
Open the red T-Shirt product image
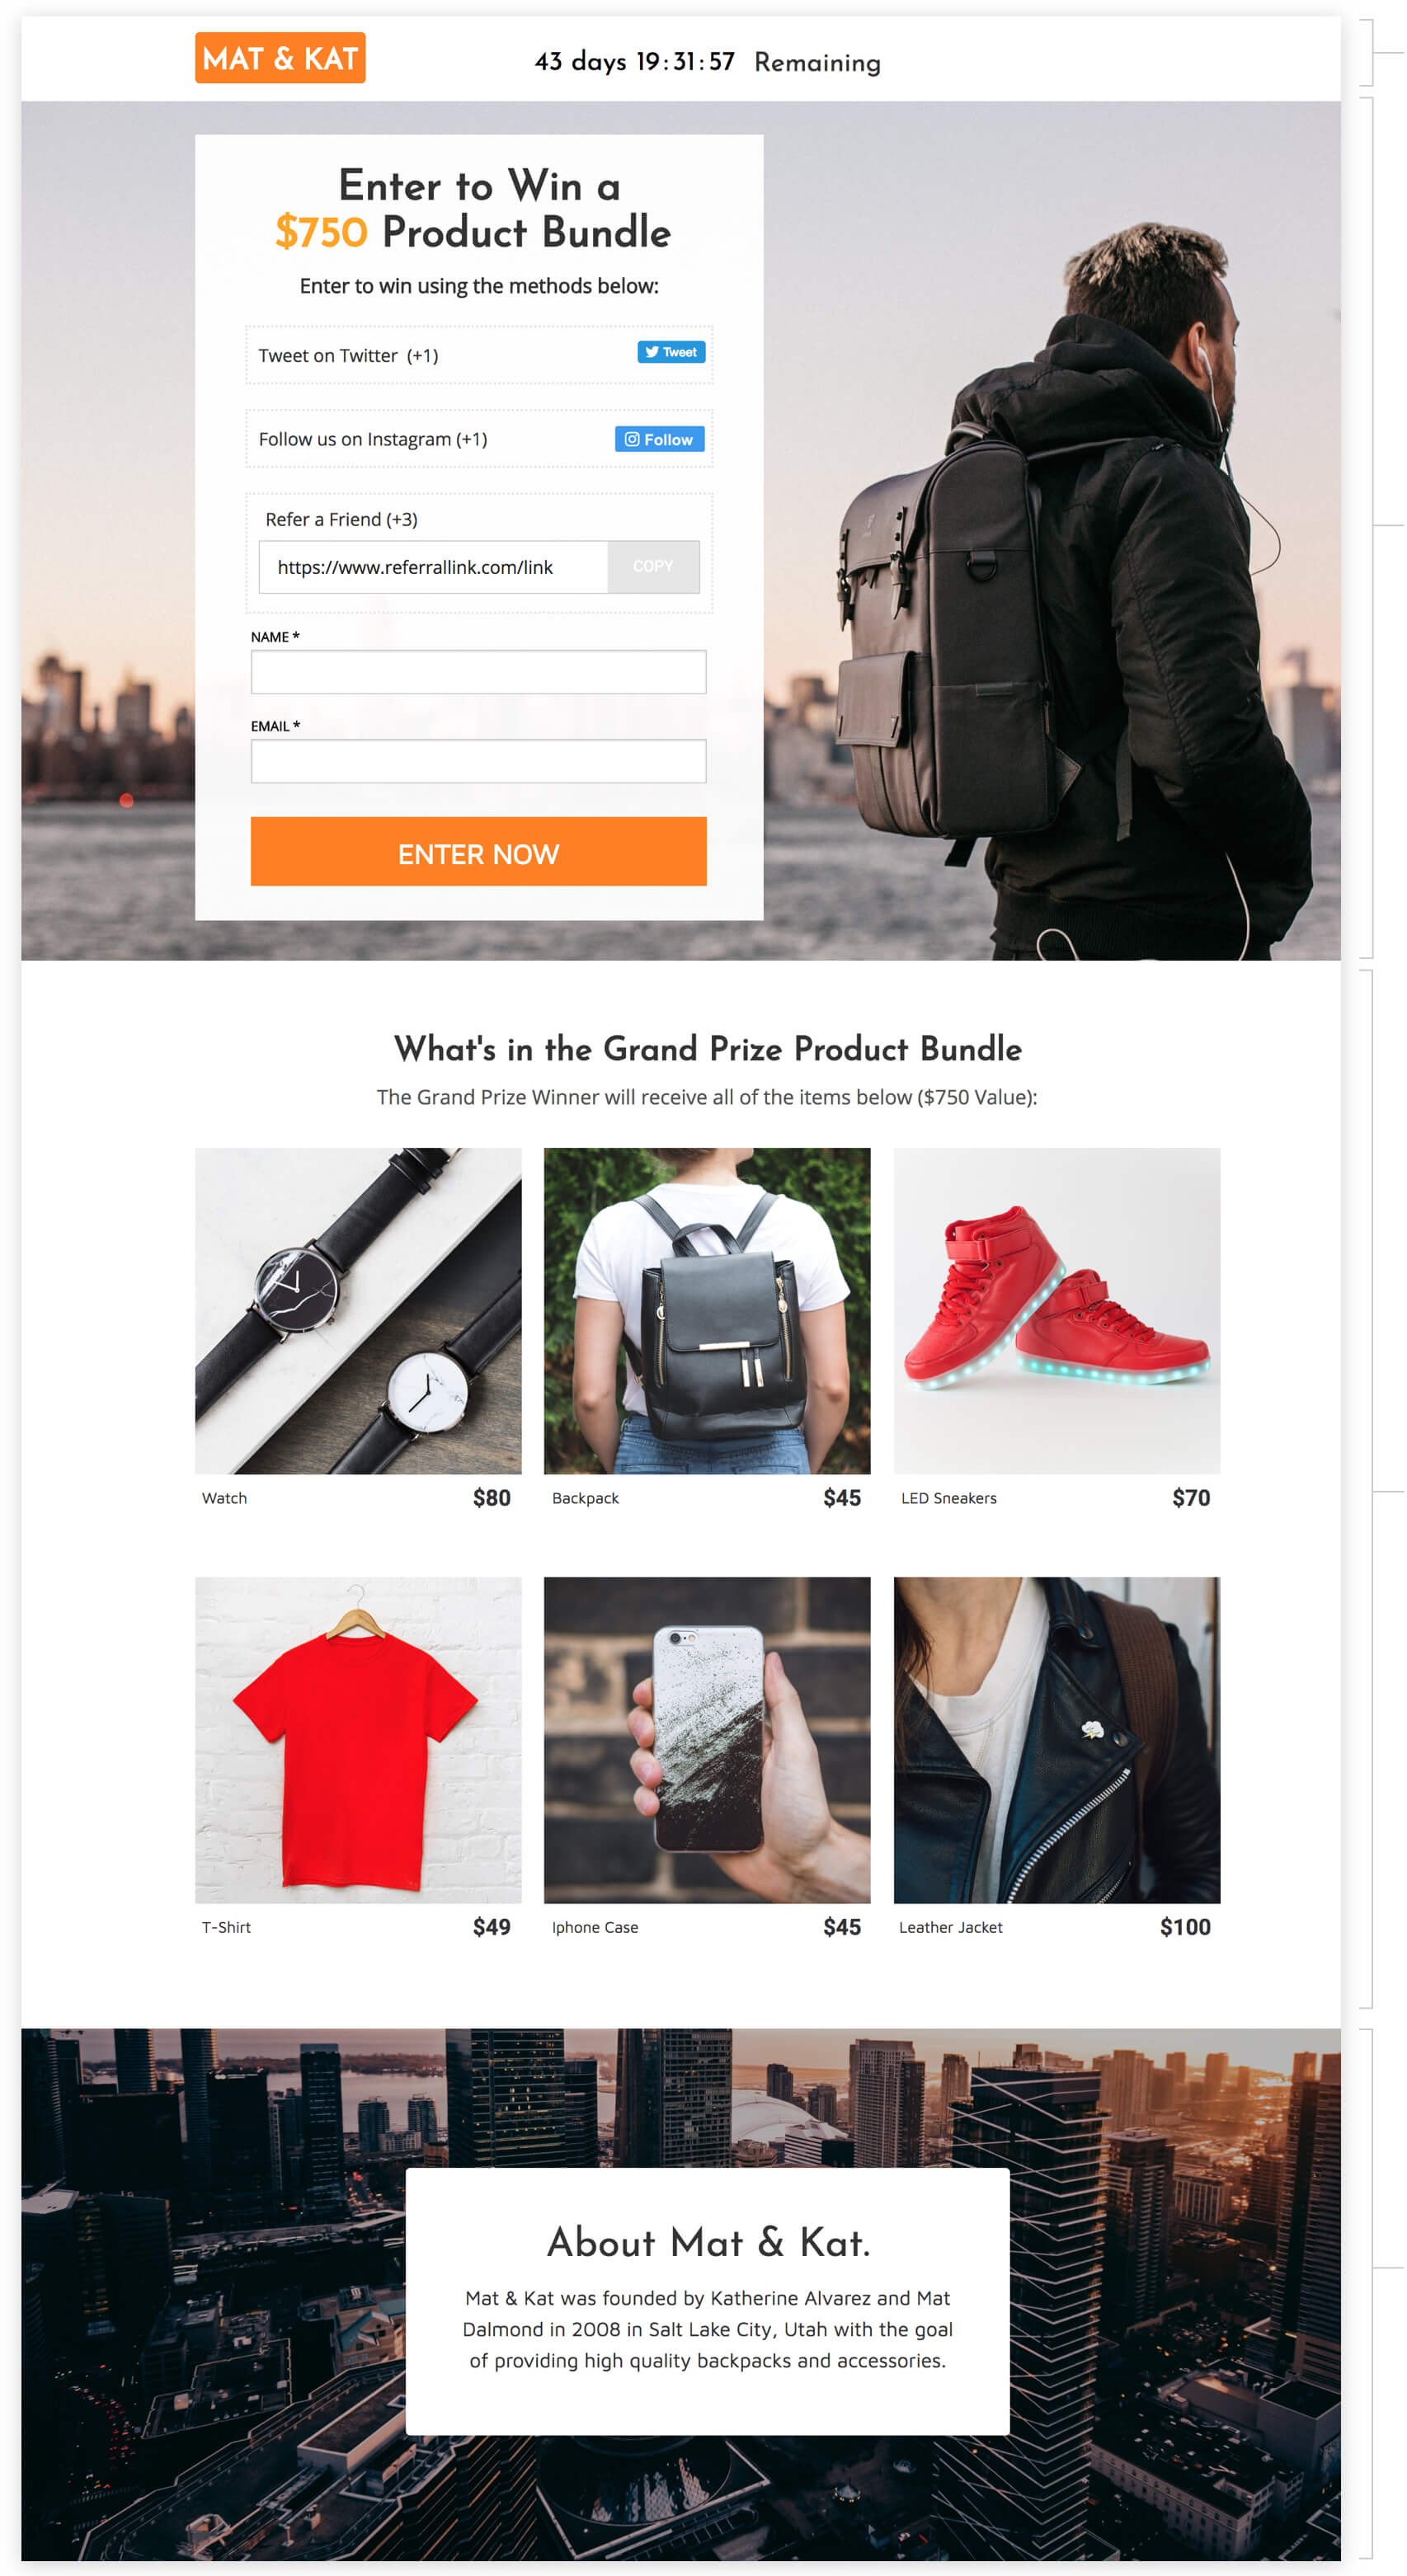358,1740
